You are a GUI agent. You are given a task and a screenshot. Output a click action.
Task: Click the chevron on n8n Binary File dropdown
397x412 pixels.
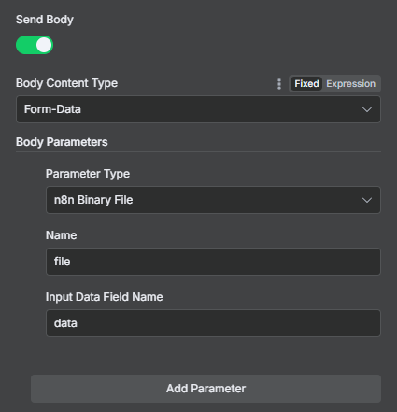367,200
